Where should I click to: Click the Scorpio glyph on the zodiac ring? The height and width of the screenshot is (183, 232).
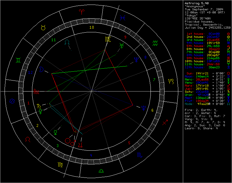pos(140,155)
